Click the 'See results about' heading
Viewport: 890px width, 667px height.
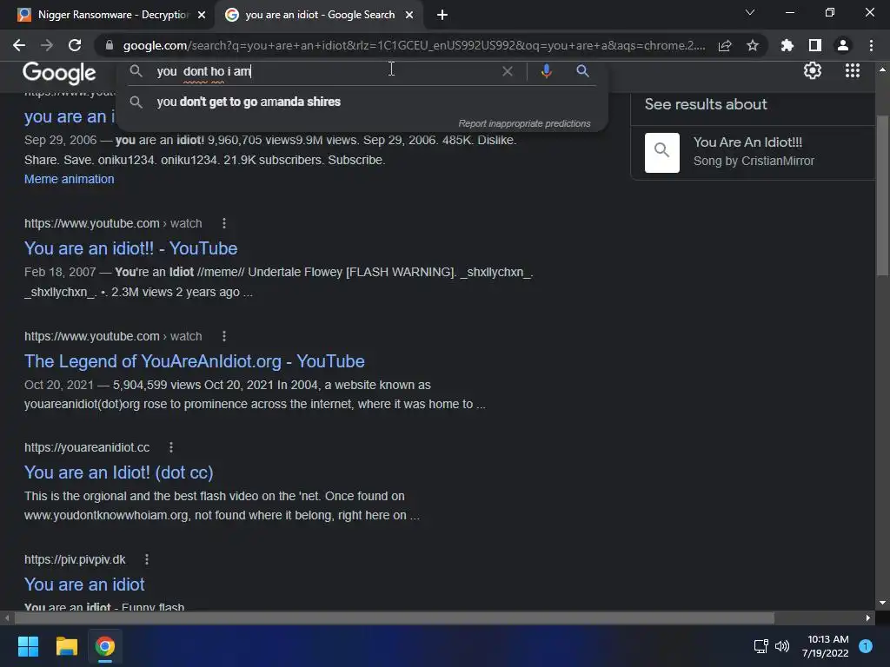(x=706, y=104)
